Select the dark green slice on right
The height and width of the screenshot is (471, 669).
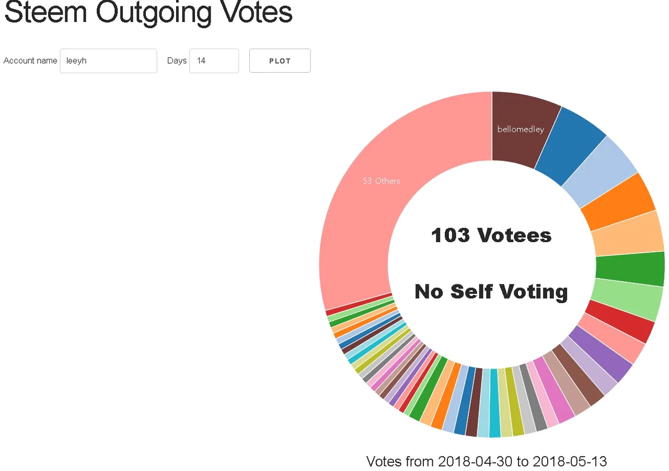(629, 269)
